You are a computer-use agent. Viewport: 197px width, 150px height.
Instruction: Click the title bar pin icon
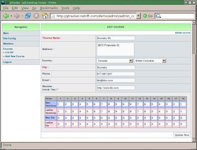pos(7,2)
